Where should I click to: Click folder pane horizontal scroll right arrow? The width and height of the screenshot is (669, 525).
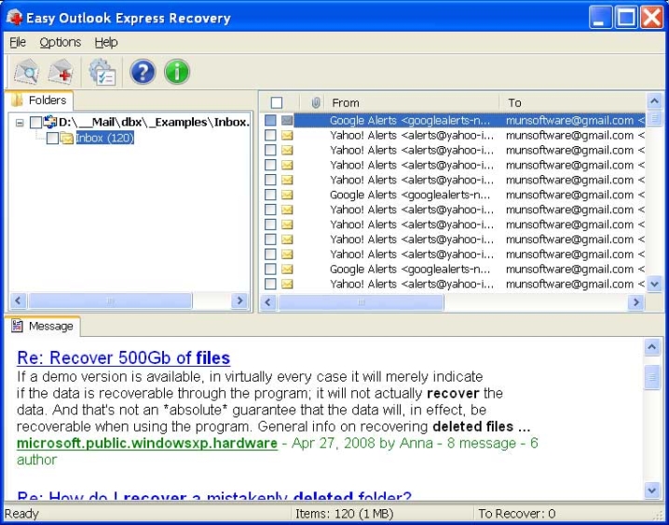tap(239, 302)
